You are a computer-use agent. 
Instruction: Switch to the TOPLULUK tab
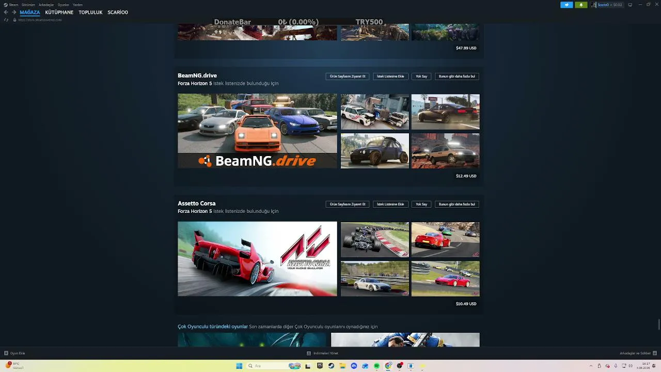(90, 12)
